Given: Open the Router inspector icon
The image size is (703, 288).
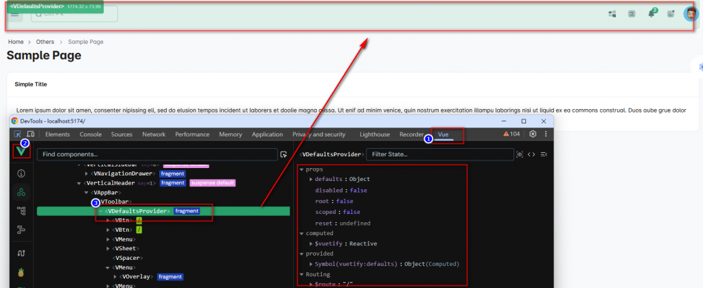Looking at the screenshot, I should [x=21, y=253].
